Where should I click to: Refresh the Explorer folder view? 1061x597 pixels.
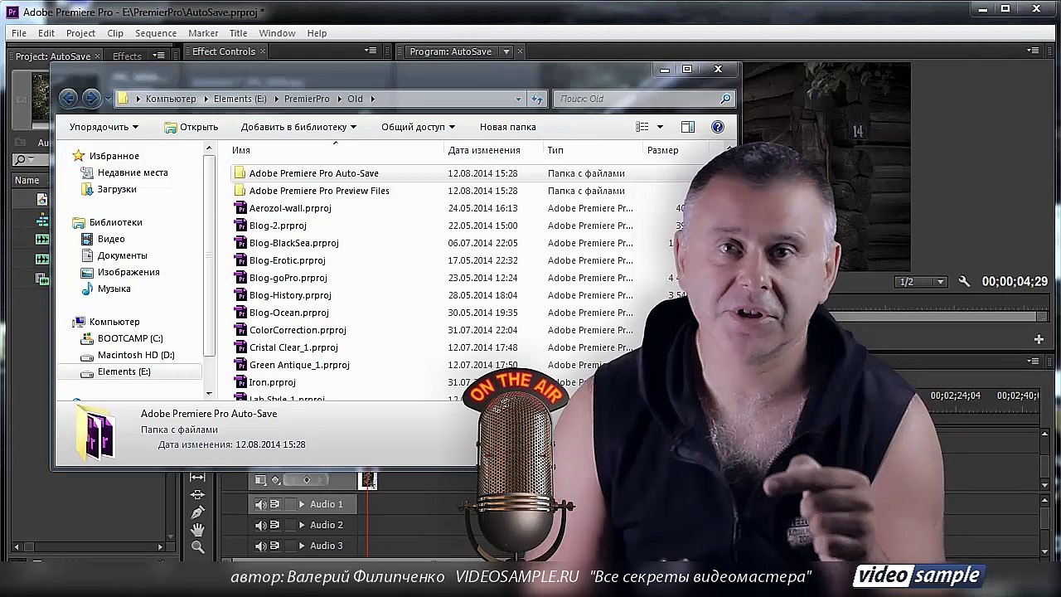(x=537, y=99)
